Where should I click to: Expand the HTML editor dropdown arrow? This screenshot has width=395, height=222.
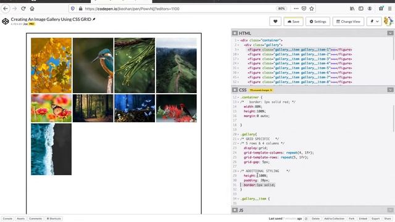(x=390, y=33)
